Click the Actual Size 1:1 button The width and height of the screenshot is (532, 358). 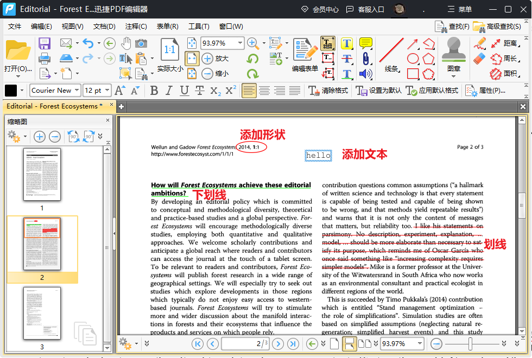(169, 55)
